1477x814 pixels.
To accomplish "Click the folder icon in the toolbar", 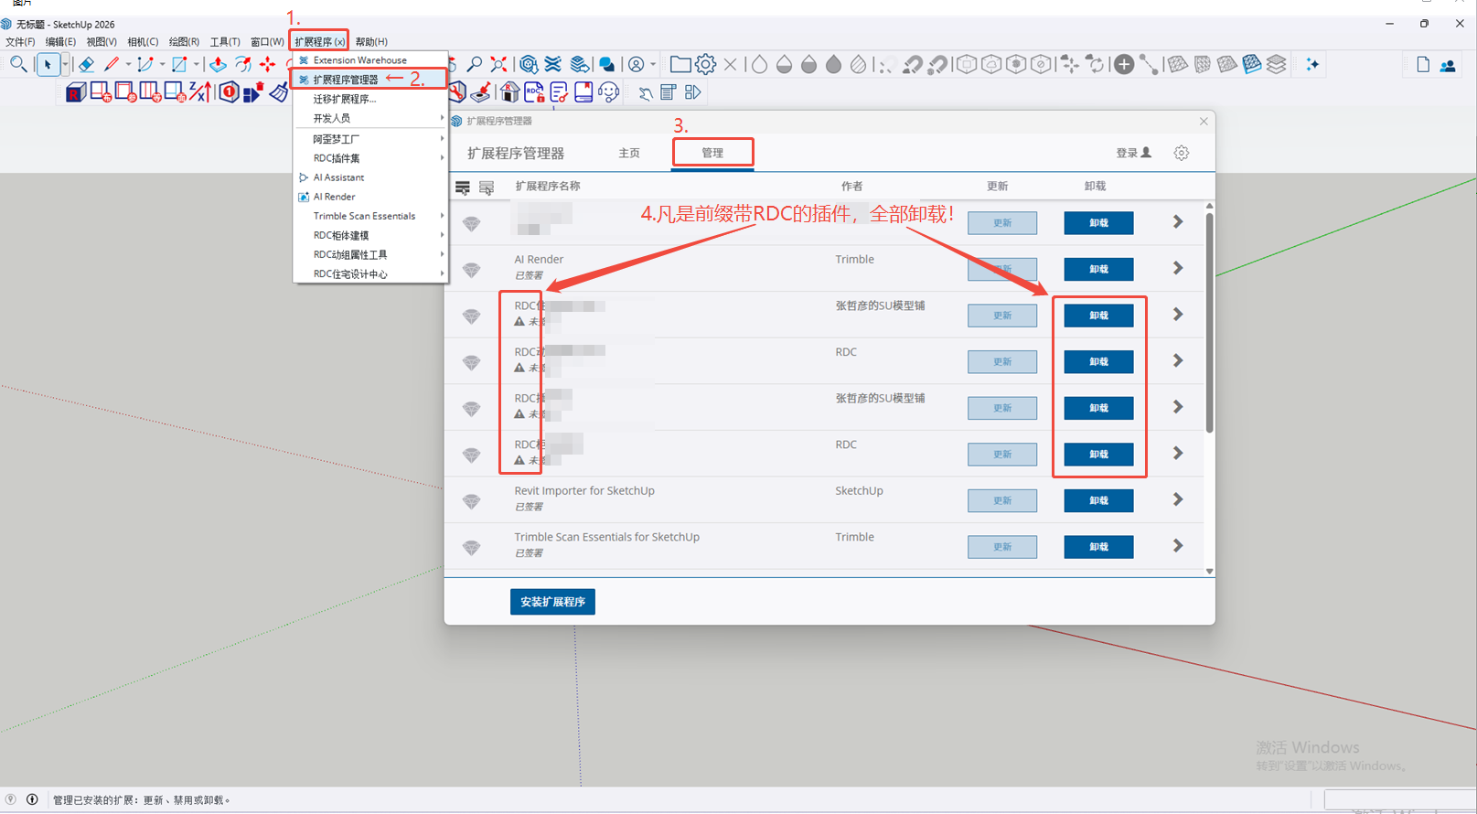I will pyautogui.click(x=680, y=64).
